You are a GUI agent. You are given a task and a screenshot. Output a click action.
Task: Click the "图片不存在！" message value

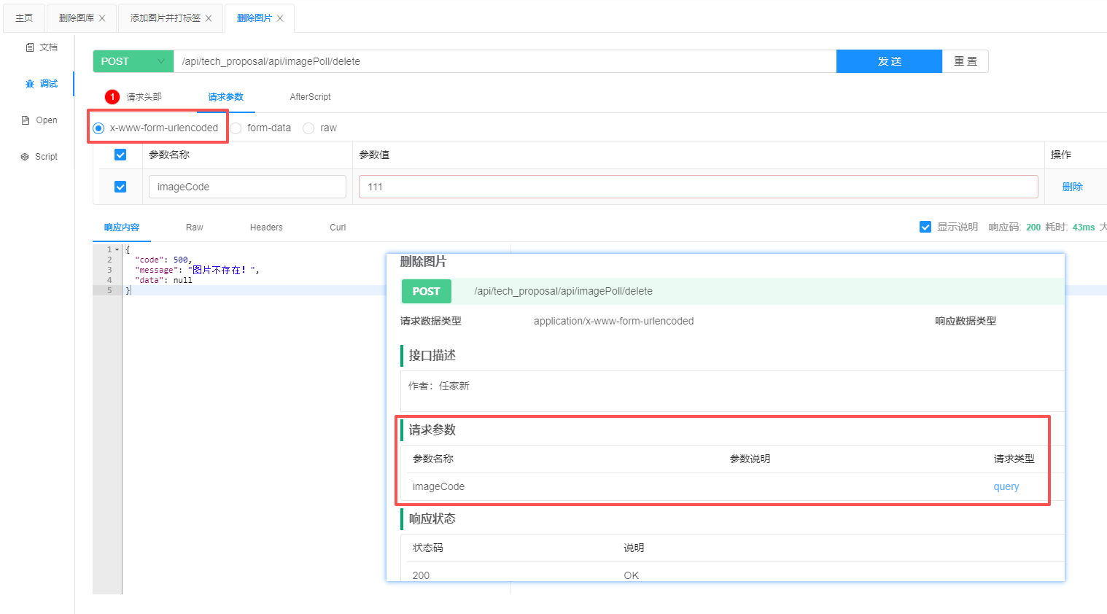pyautogui.click(x=223, y=270)
